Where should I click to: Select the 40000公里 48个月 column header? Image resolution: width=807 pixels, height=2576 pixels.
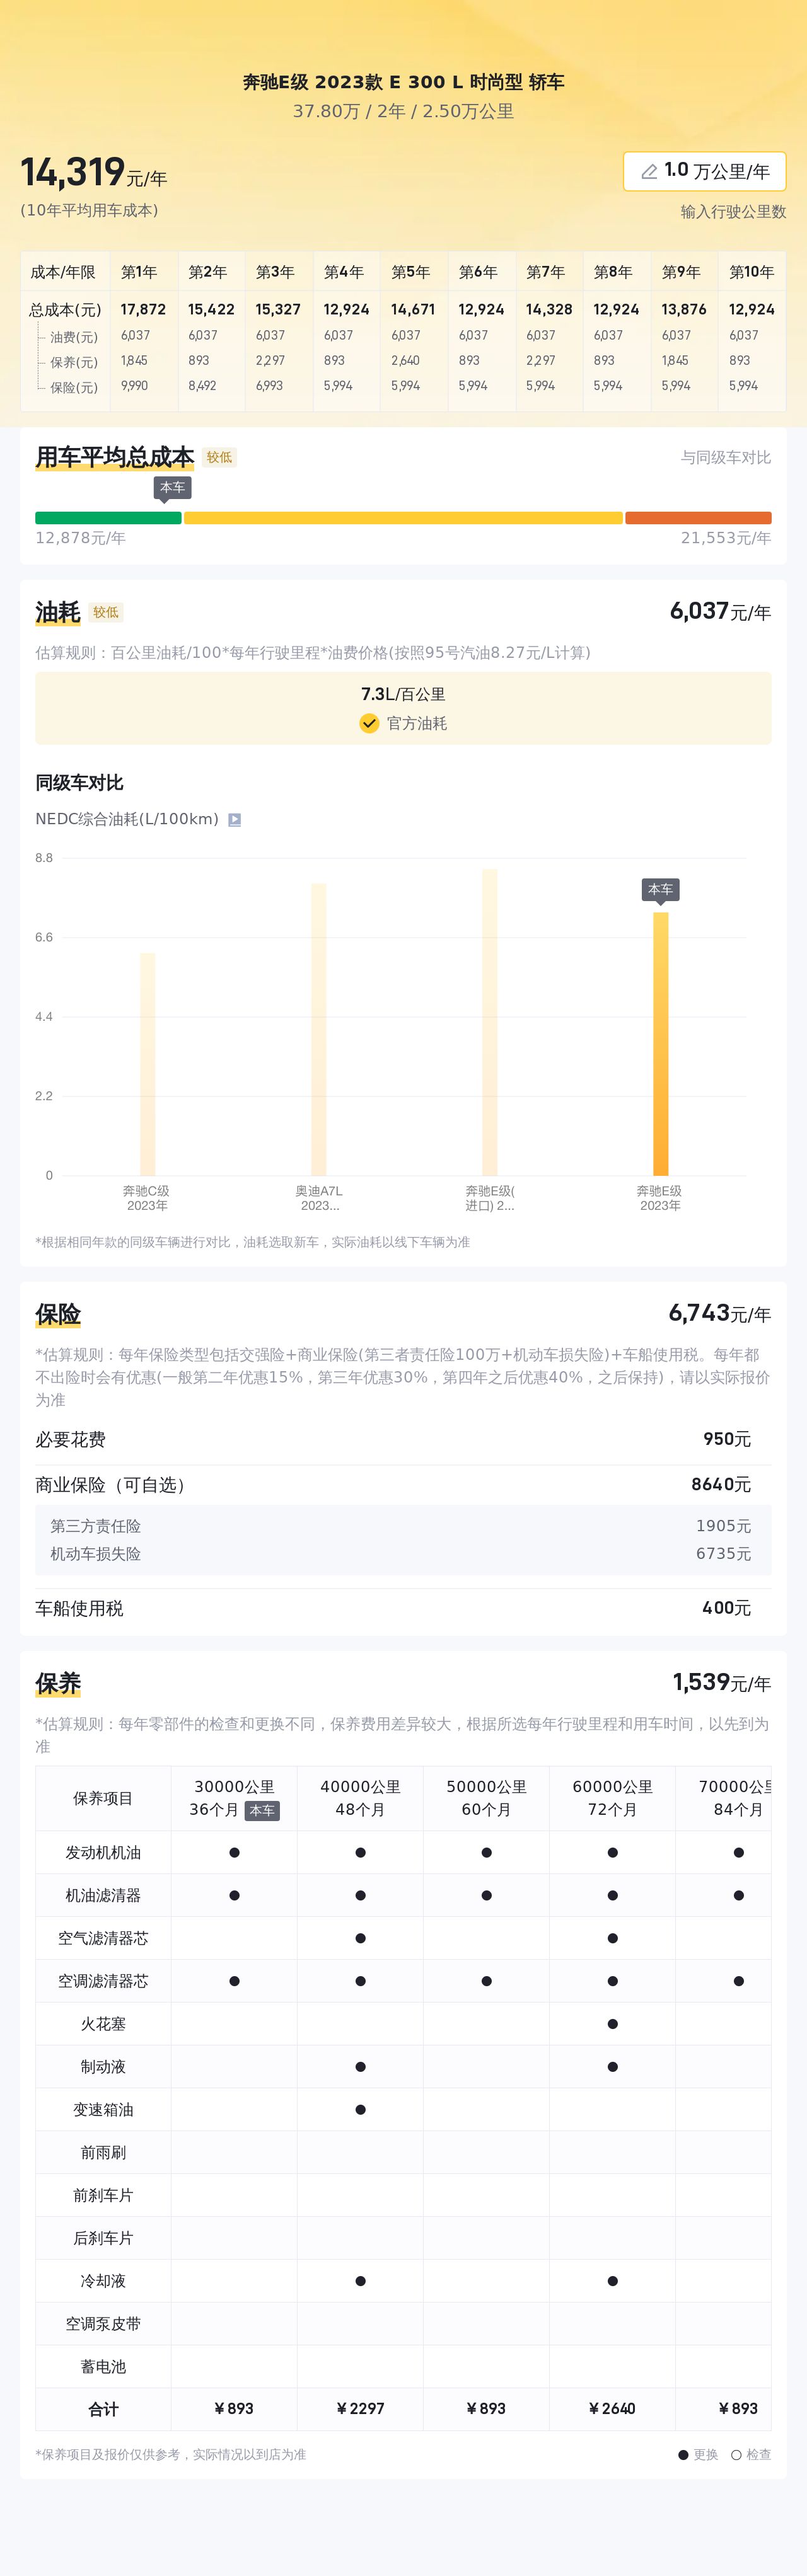click(360, 1798)
